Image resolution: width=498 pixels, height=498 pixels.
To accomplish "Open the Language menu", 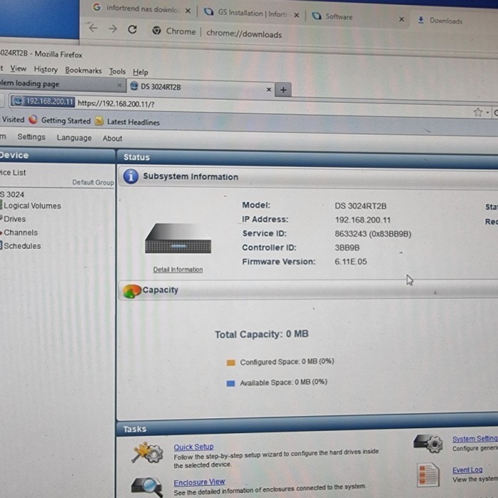I will [x=74, y=138].
